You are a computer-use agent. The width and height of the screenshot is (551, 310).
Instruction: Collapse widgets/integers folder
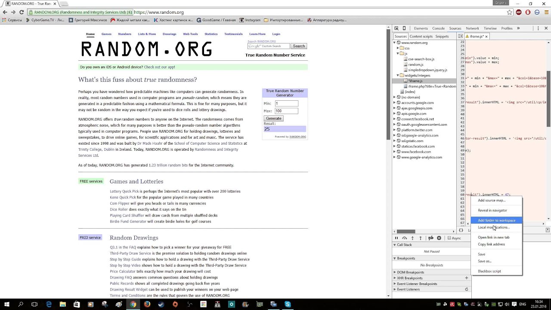tap(398, 75)
